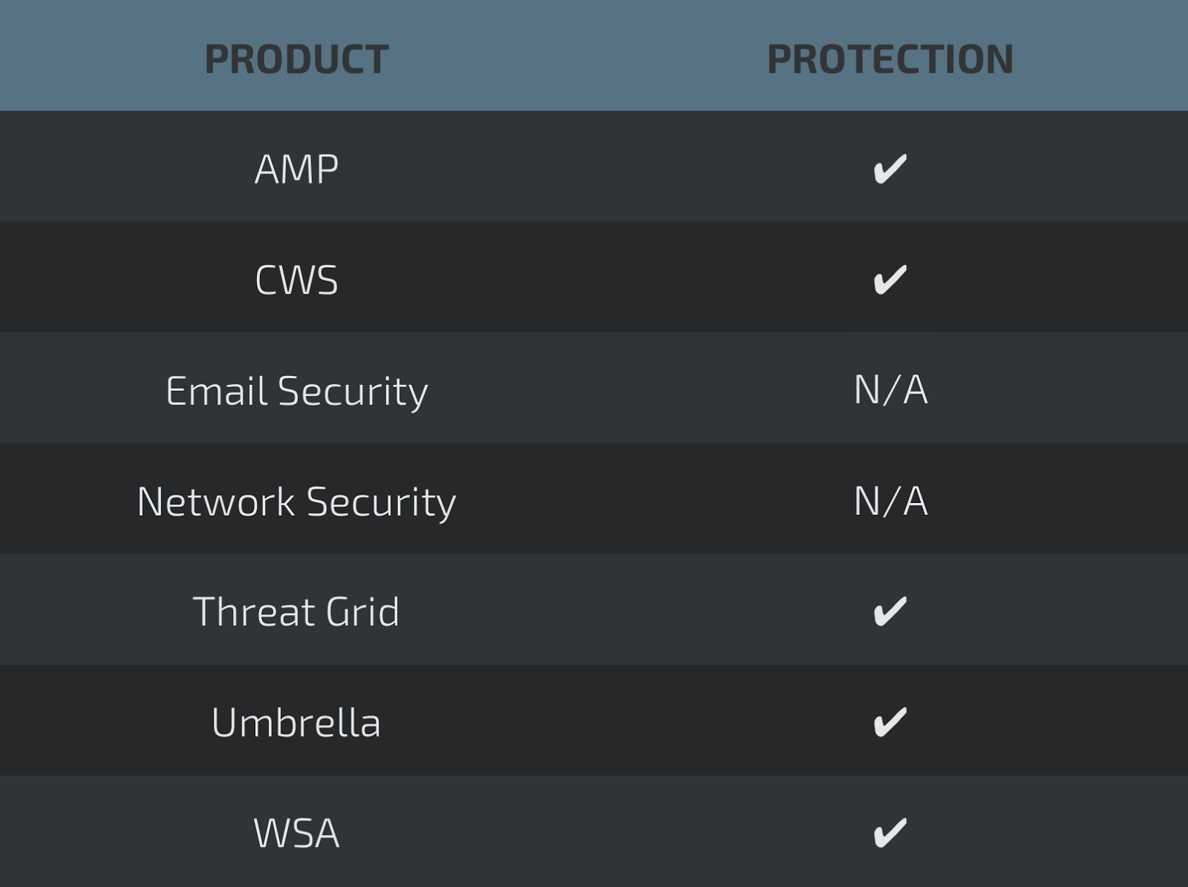Click N/A in the Network Security row
The image size is (1188, 887).
[x=890, y=501]
